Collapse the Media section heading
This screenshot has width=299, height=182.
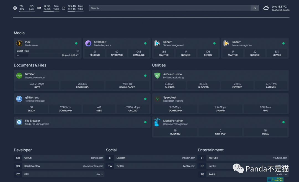(x=19, y=33)
